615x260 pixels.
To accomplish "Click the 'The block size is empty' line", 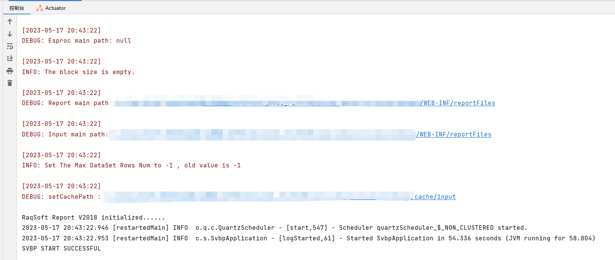I will pos(78,72).
